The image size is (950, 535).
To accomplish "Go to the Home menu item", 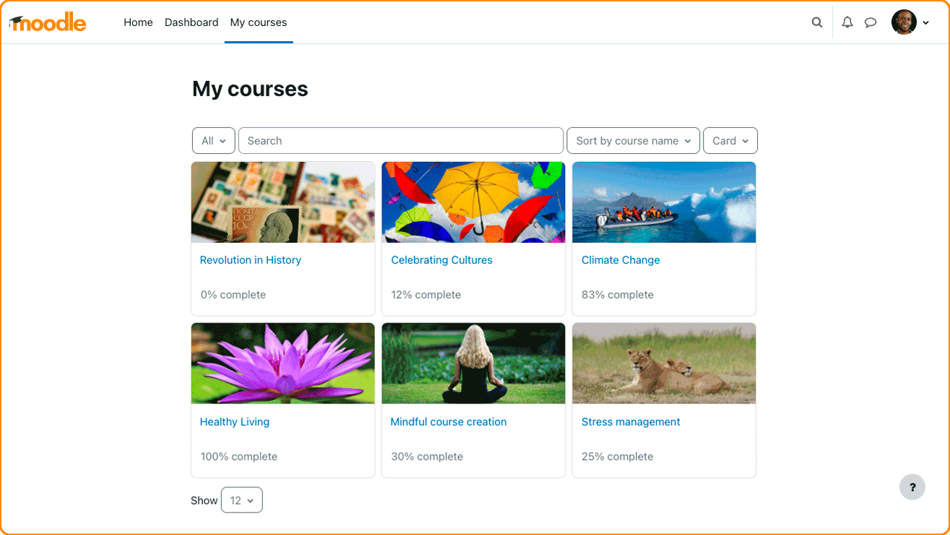I will [138, 22].
